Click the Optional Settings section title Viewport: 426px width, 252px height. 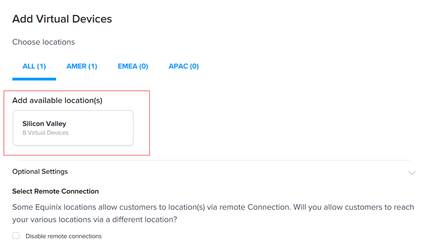[40, 172]
